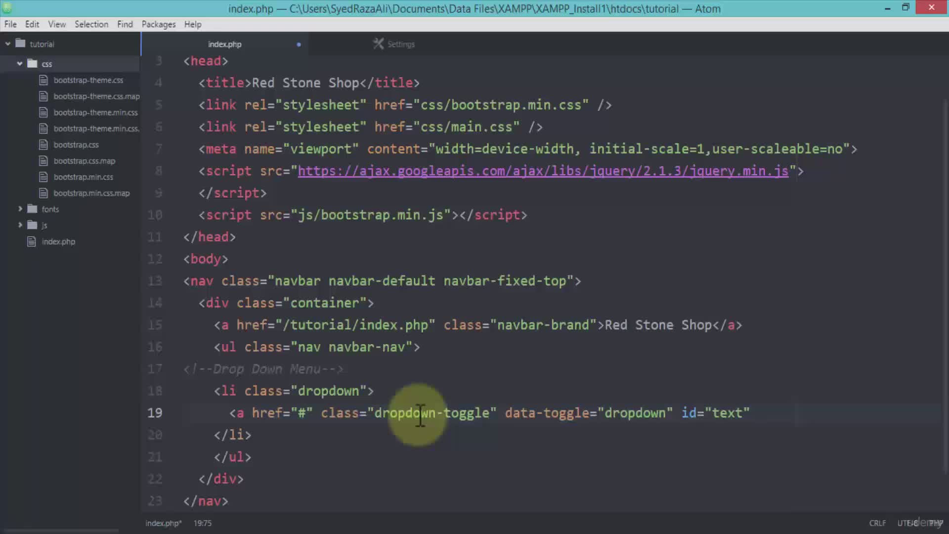The height and width of the screenshot is (534, 949).
Task: Click the bootstrap-theme.css file icon
Action: click(x=43, y=80)
